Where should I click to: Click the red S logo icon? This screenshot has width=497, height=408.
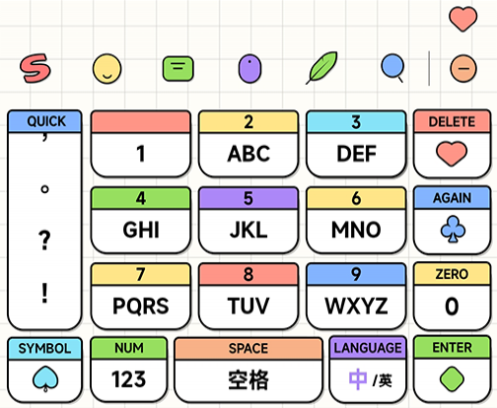pyautogui.click(x=35, y=68)
